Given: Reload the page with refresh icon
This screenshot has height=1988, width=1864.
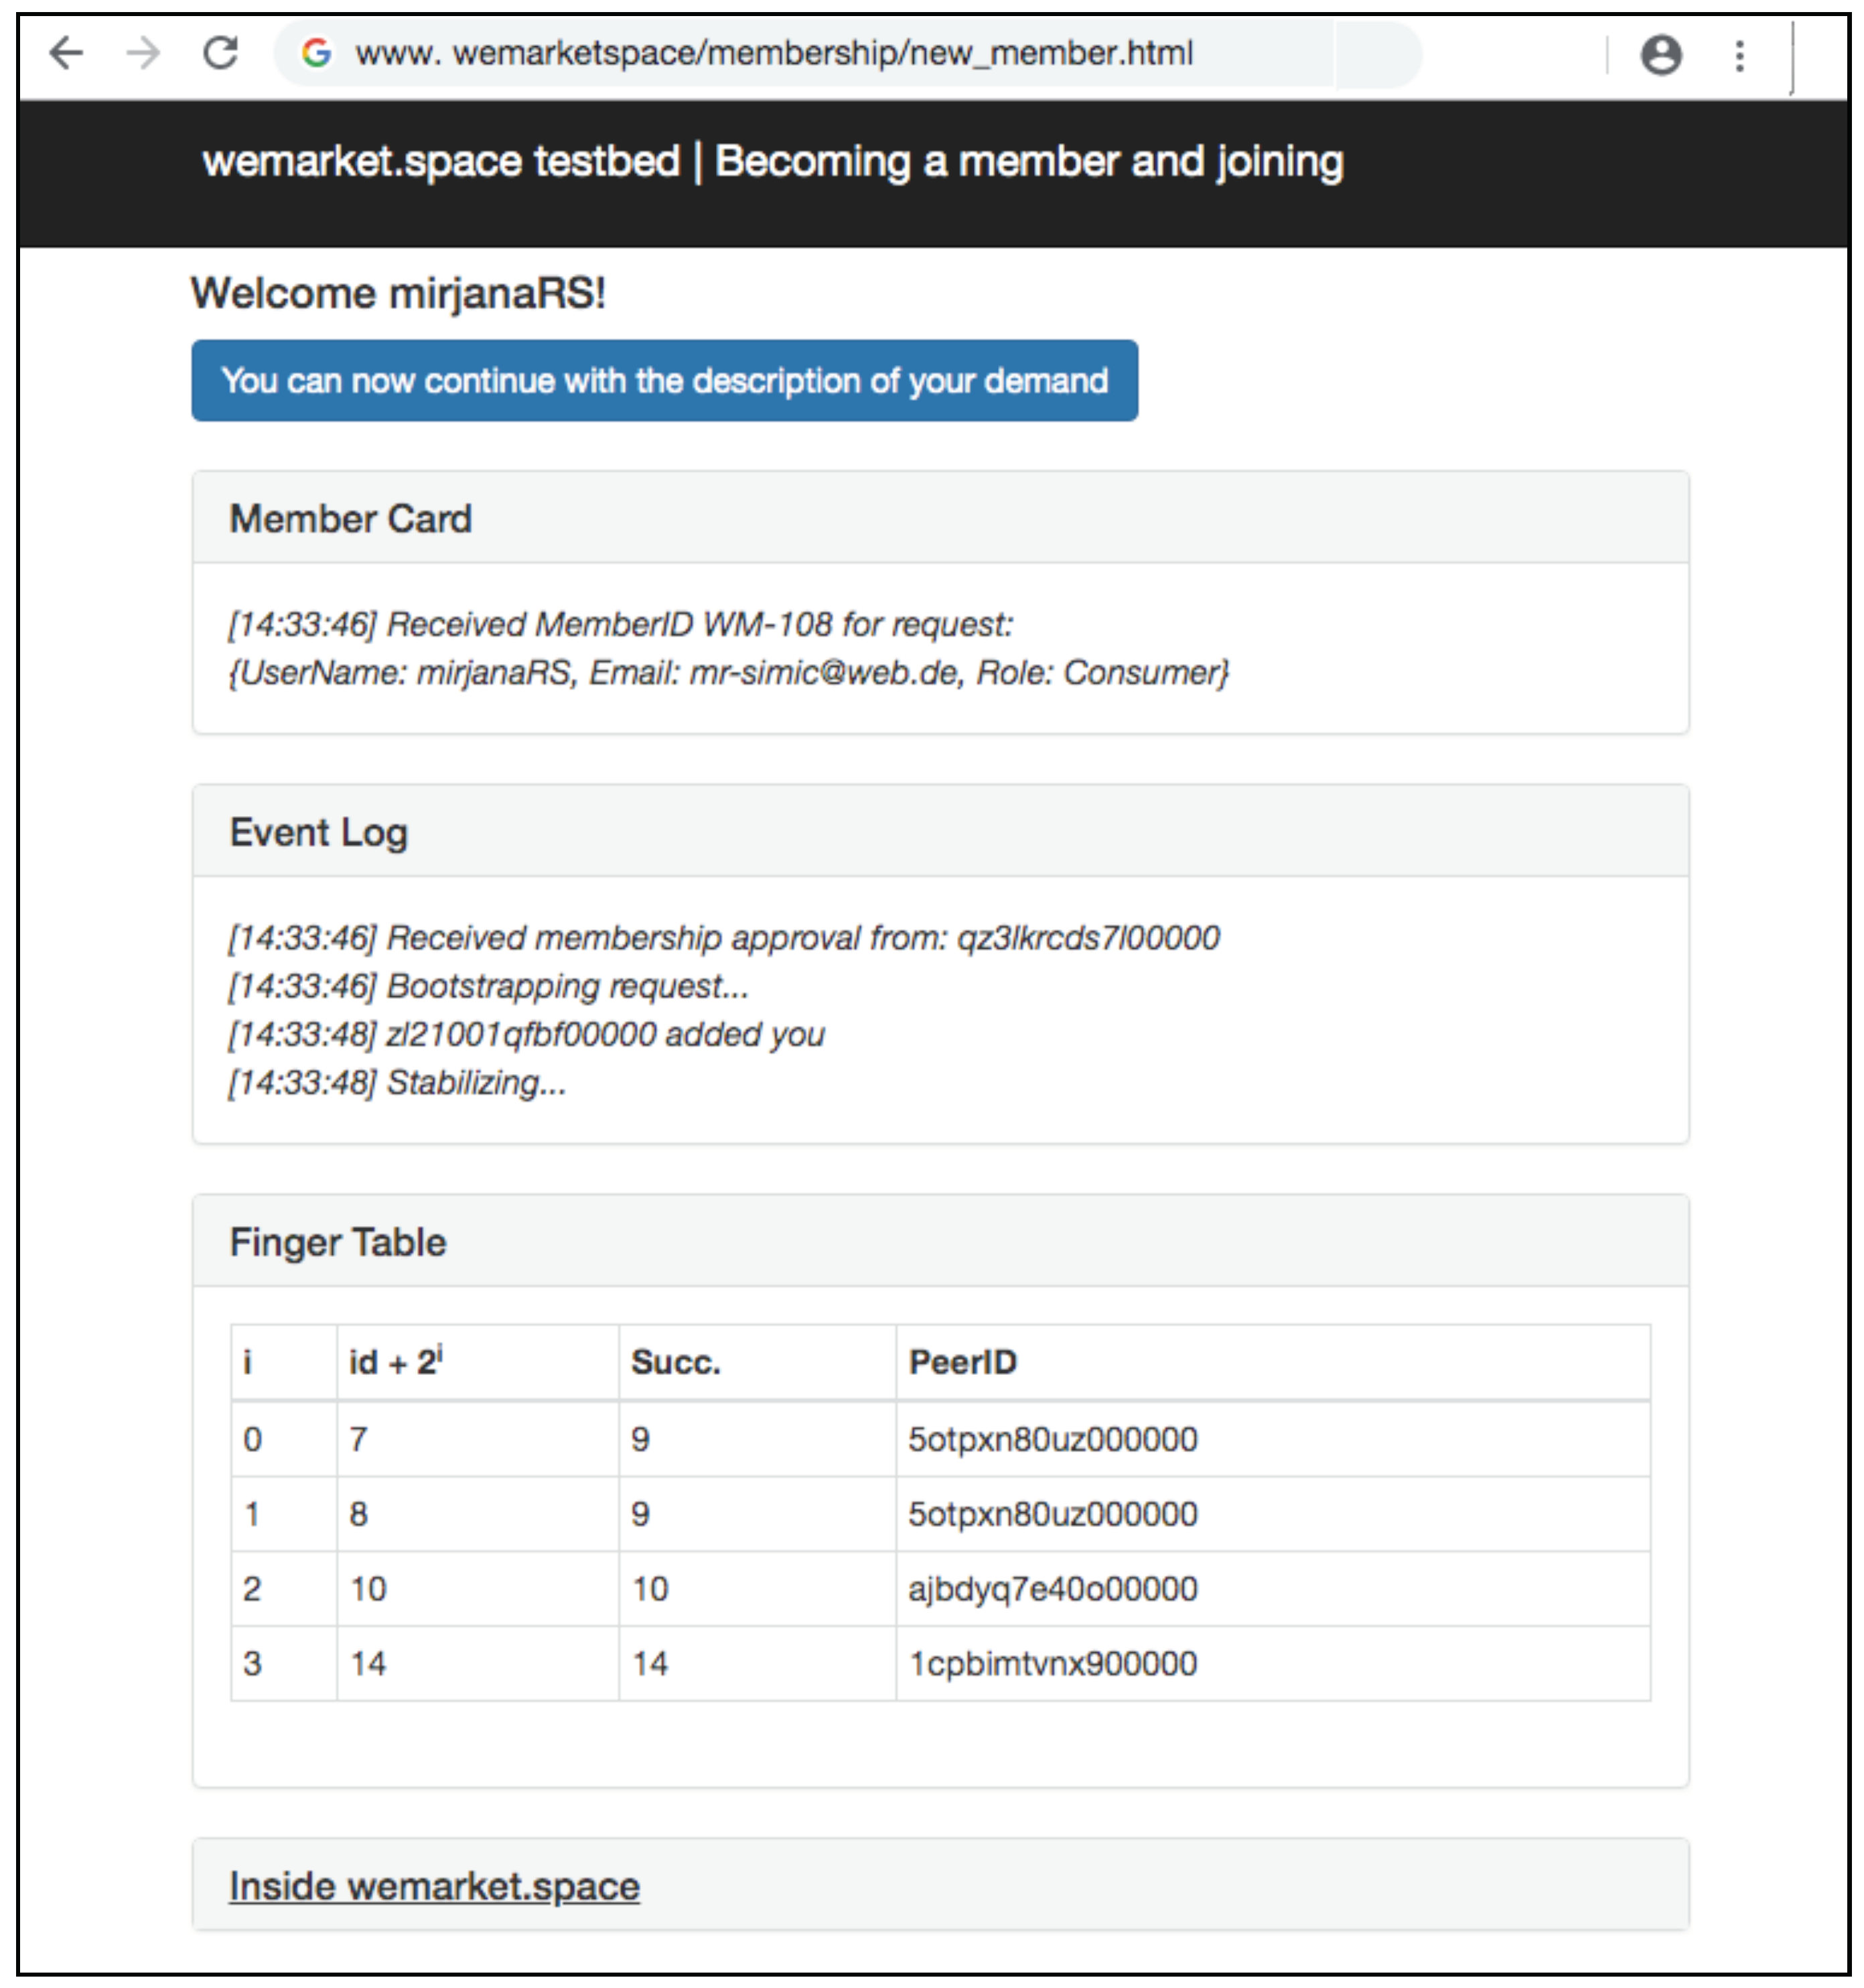Looking at the screenshot, I should click(220, 53).
